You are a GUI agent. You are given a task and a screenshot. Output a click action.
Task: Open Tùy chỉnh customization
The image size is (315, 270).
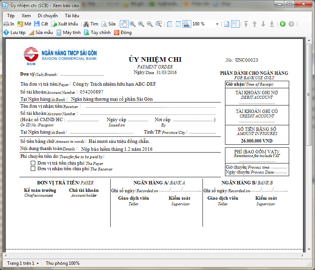(x=97, y=33)
